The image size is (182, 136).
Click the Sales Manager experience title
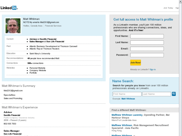click(x=12, y=131)
